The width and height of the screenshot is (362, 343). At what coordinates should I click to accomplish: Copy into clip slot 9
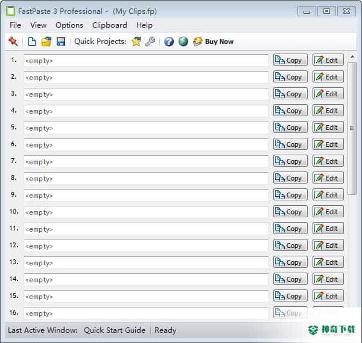click(290, 194)
